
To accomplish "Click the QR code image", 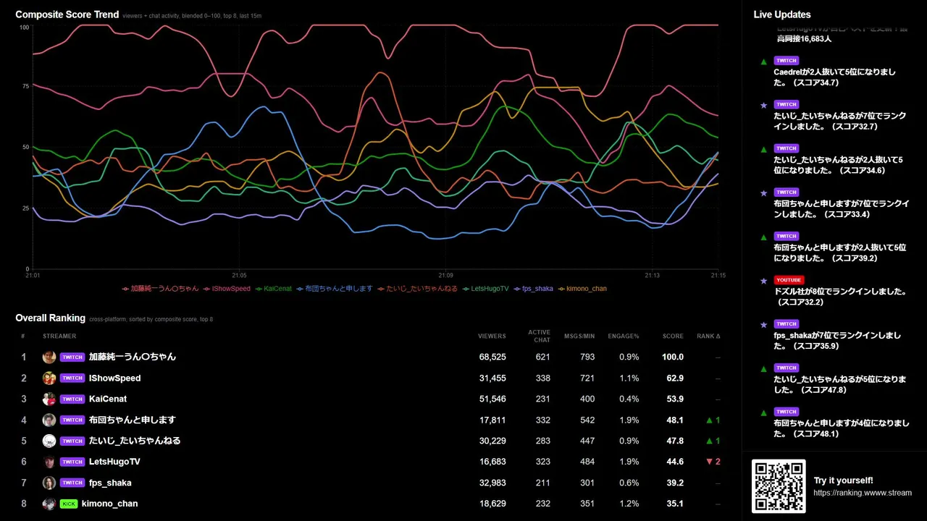I will point(779,486).
